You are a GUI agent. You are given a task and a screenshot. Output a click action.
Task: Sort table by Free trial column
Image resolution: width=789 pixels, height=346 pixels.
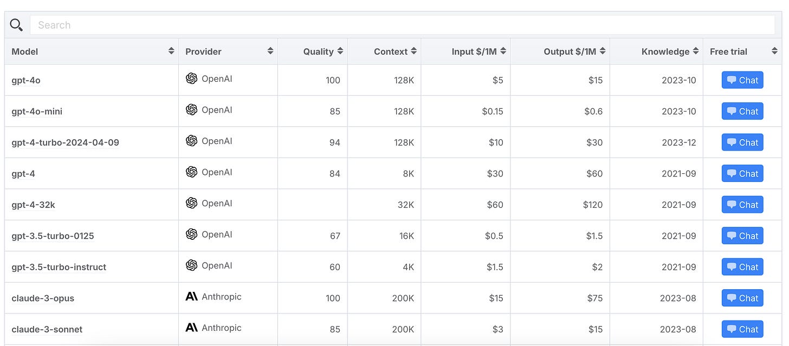point(774,51)
